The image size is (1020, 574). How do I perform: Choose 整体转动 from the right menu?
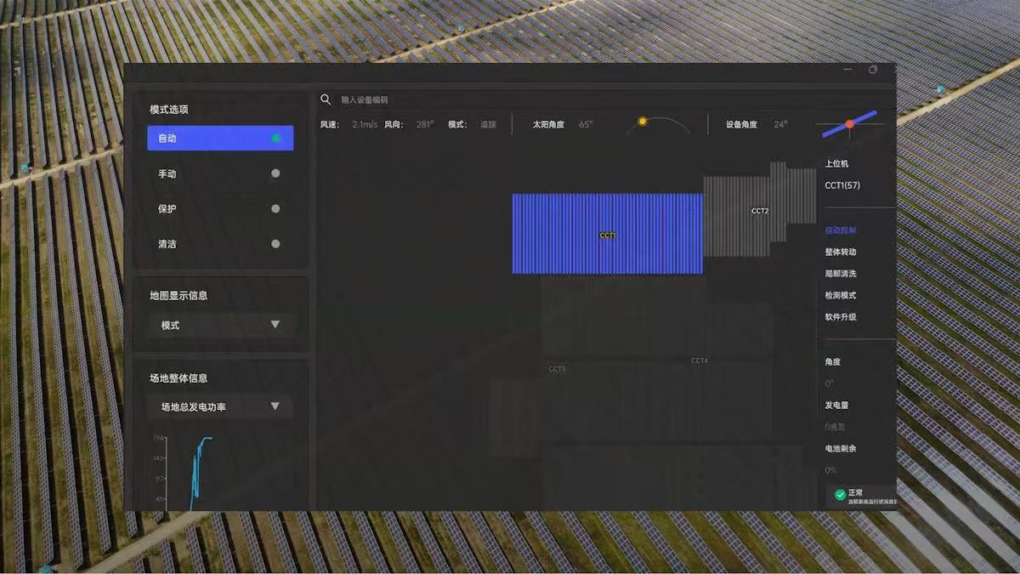click(841, 253)
